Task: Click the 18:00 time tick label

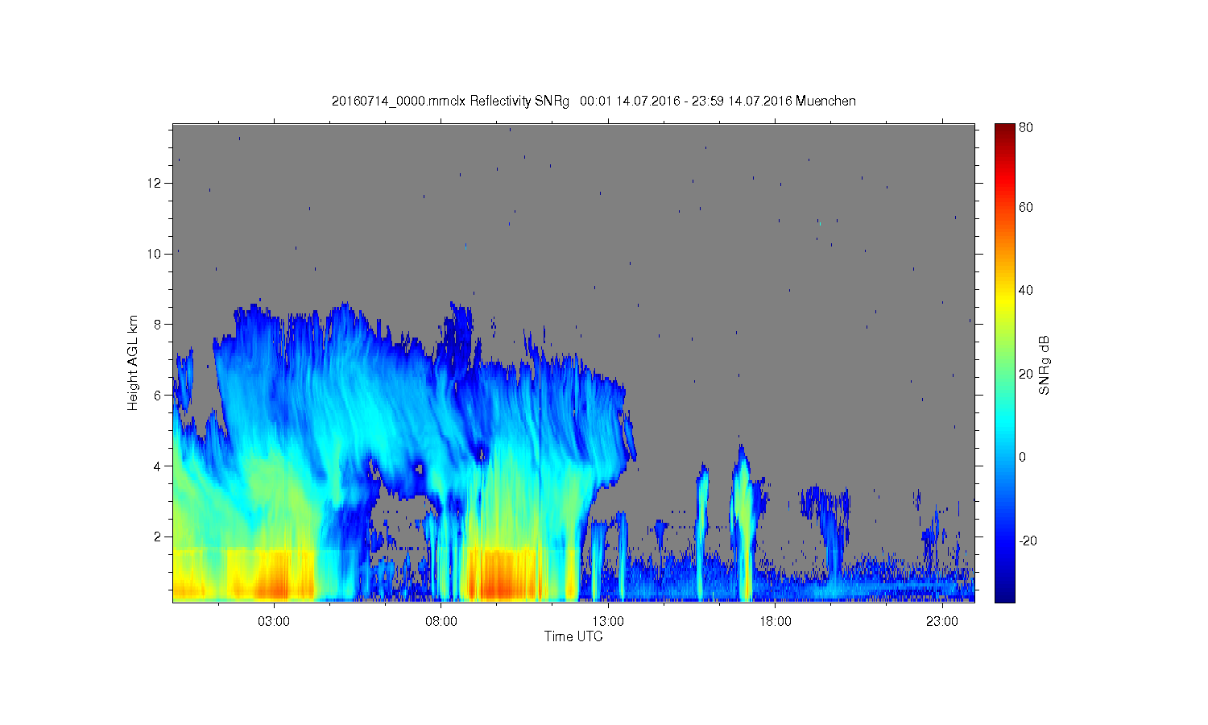Action: [x=775, y=621]
